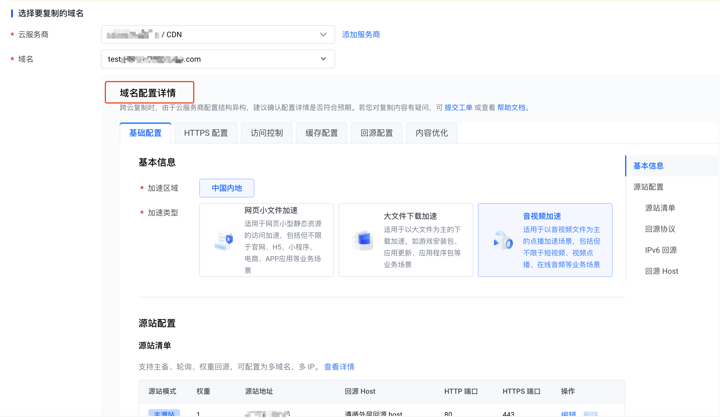Switch to the HTTPS 配置 tab
The height and width of the screenshot is (420, 720).
(206, 133)
